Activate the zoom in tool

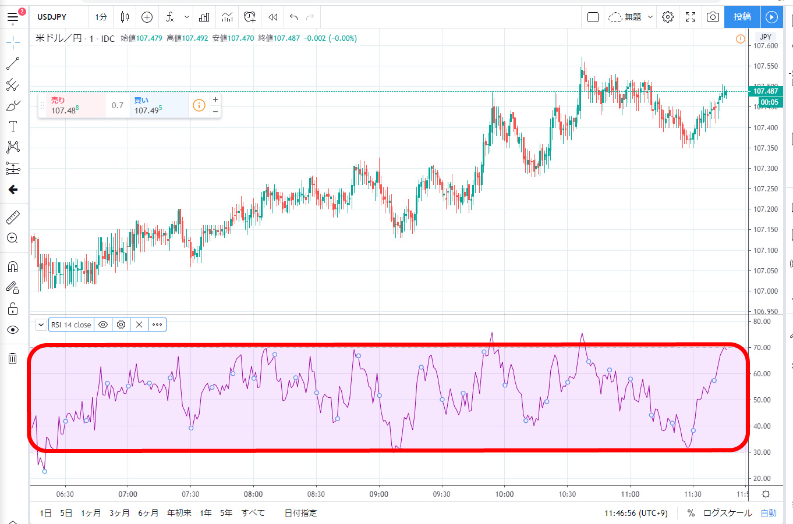(13, 238)
